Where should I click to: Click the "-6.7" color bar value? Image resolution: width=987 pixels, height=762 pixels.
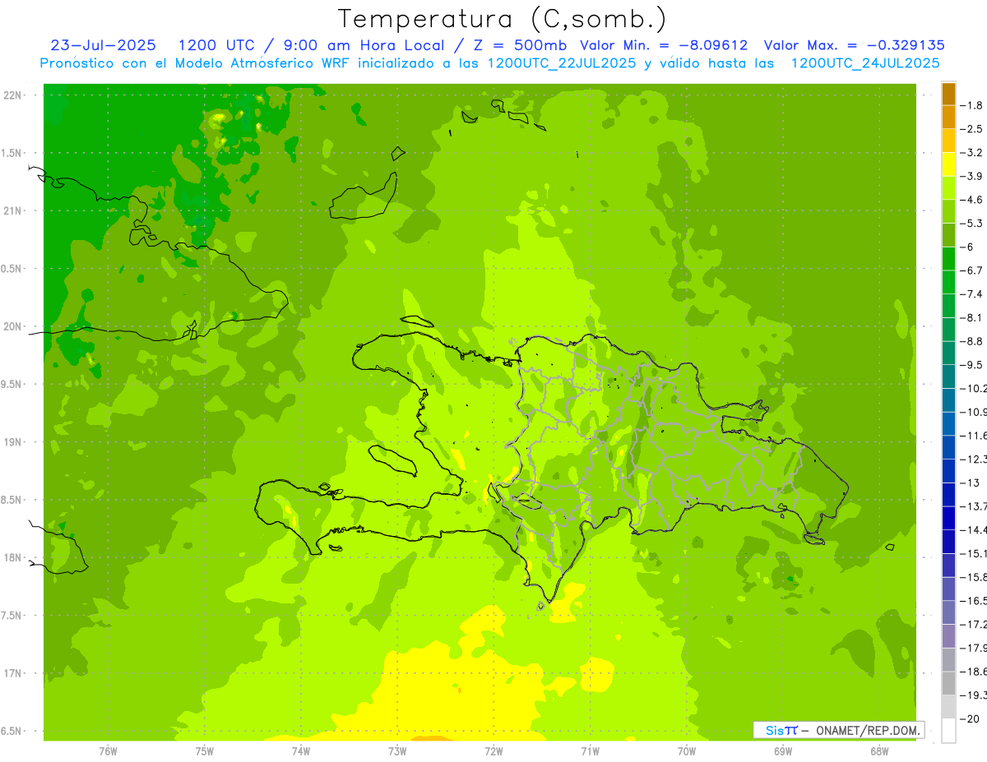tap(972, 270)
